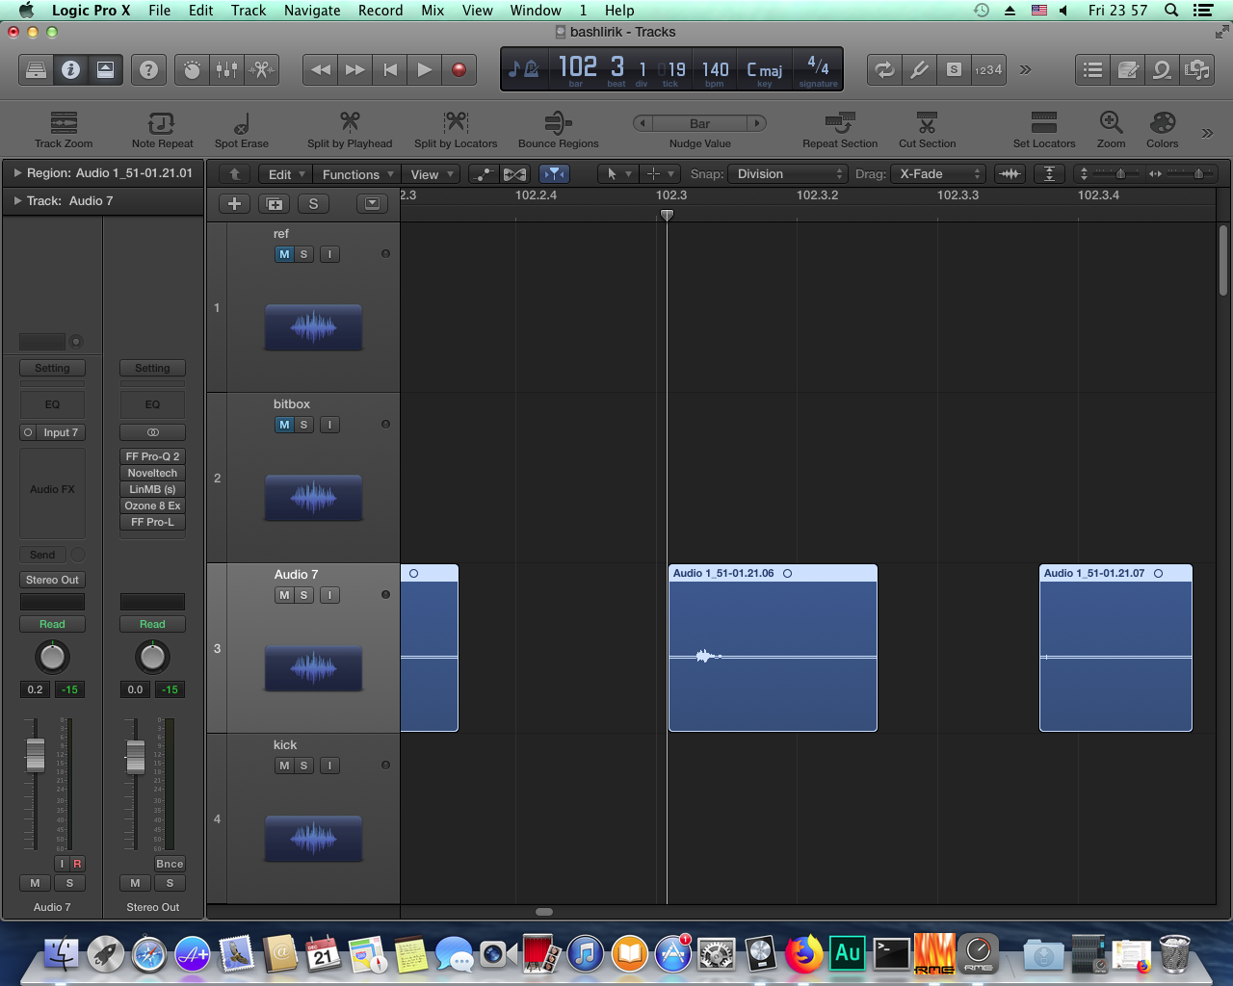Click the Repeat Section icon
This screenshot has height=986, width=1233.
point(839,122)
